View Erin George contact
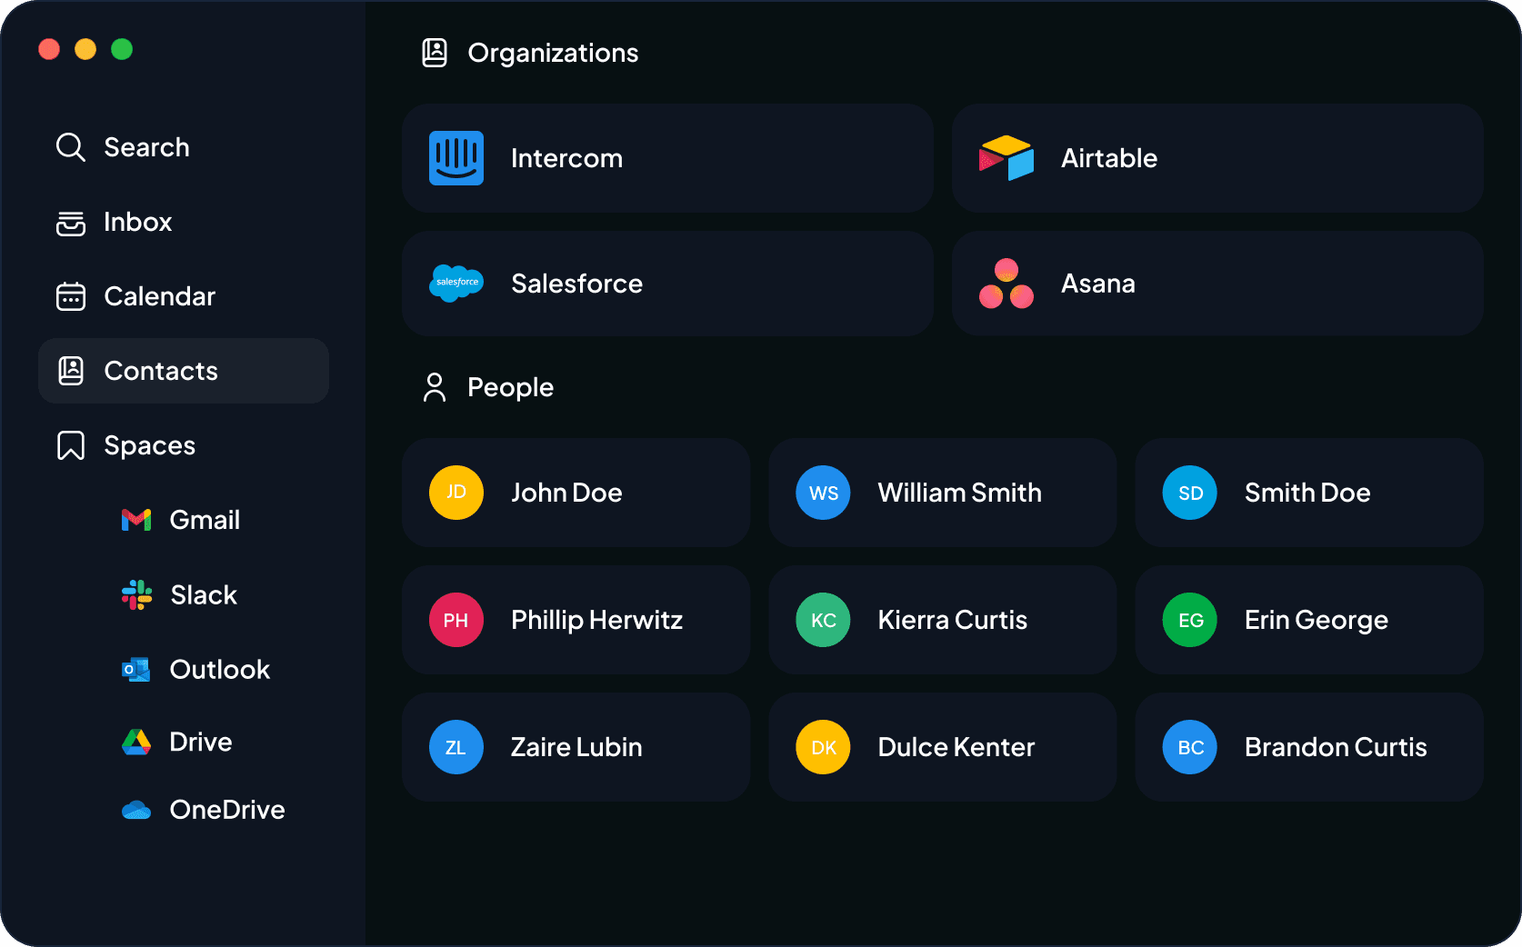Image resolution: width=1522 pixels, height=947 pixels. click(1309, 620)
